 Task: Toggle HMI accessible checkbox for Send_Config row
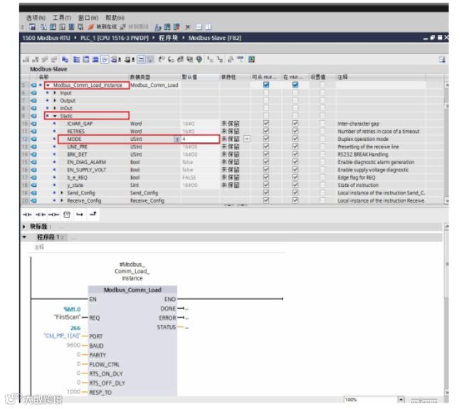tap(266, 193)
